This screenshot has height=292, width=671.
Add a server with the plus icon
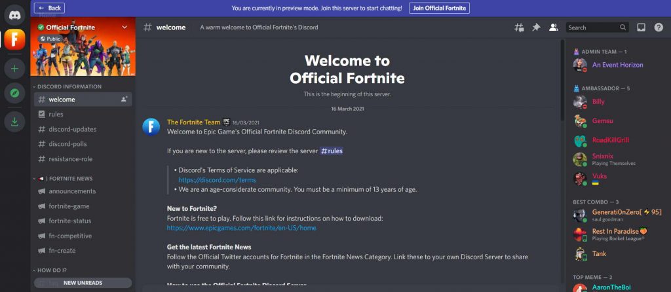(15, 68)
